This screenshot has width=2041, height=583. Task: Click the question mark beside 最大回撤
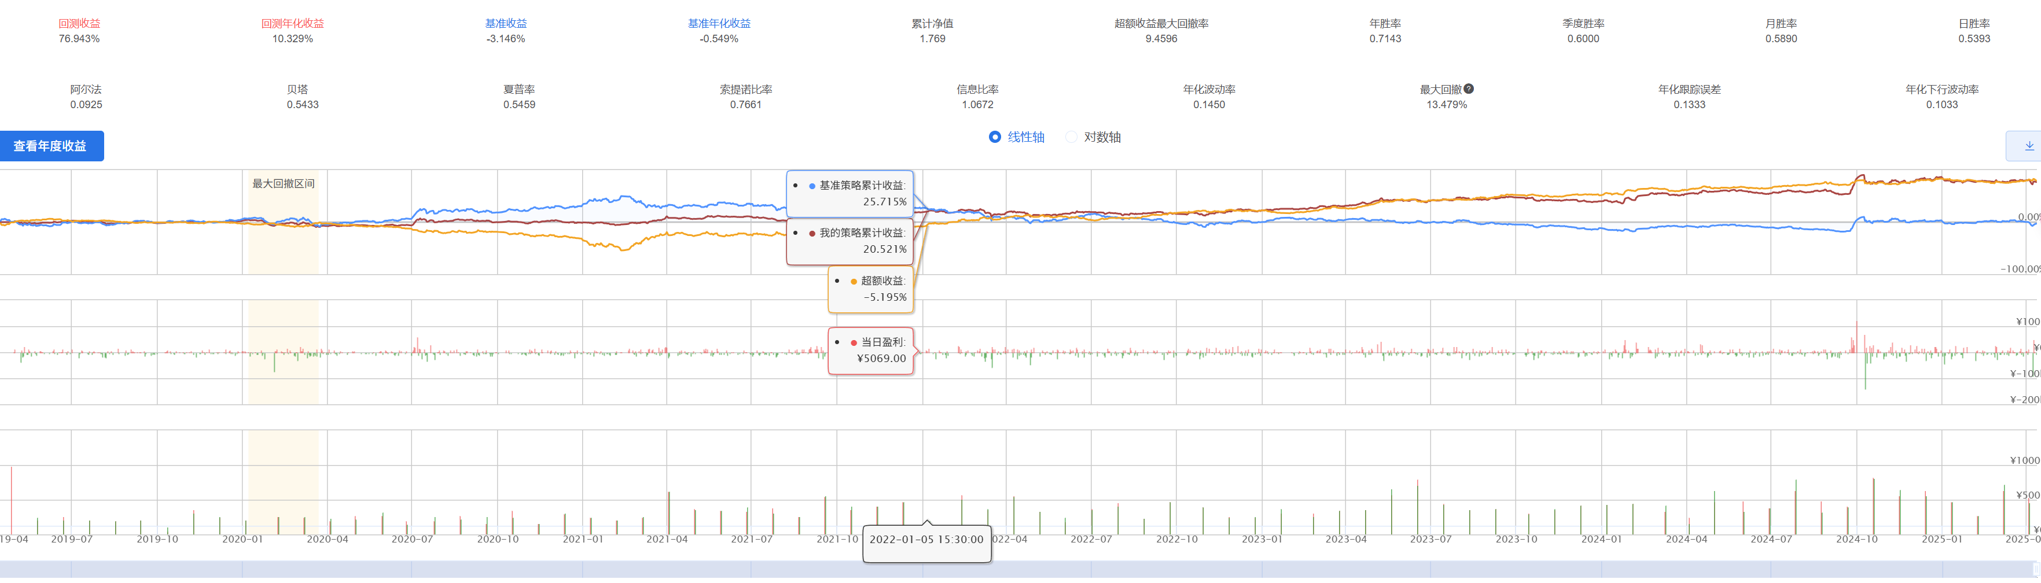coord(1468,88)
